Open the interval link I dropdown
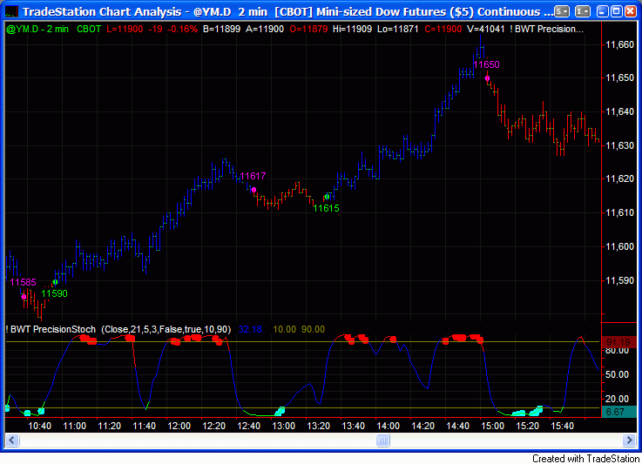Viewport: 642px width, 464px height. [x=582, y=11]
